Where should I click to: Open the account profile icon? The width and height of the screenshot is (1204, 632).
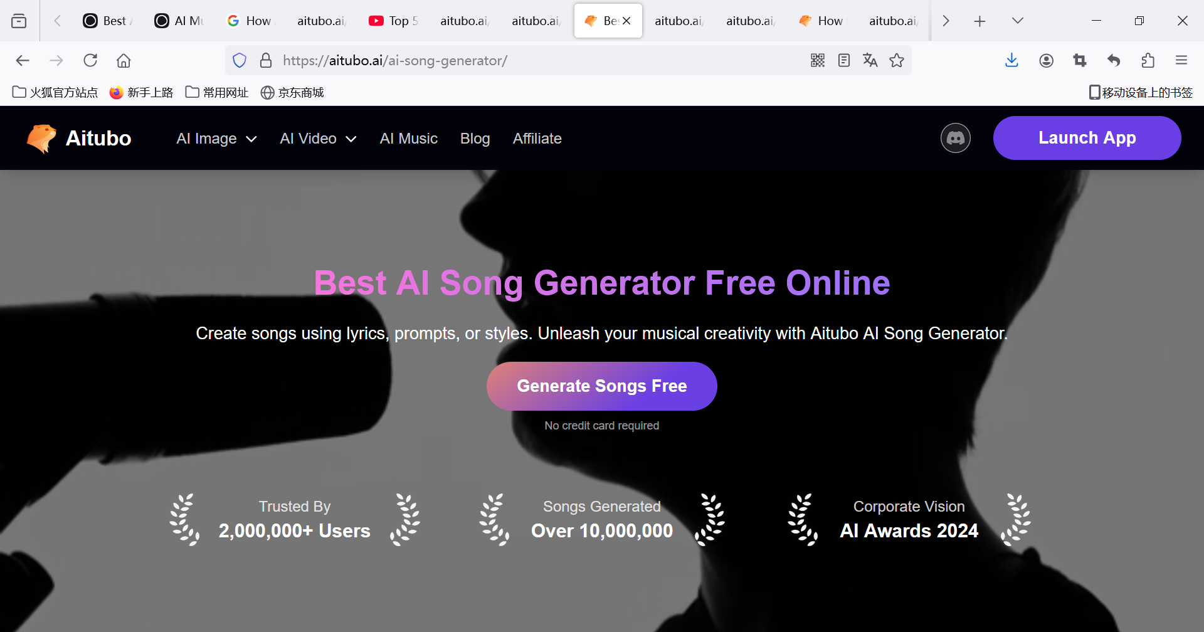tap(1046, 60)
